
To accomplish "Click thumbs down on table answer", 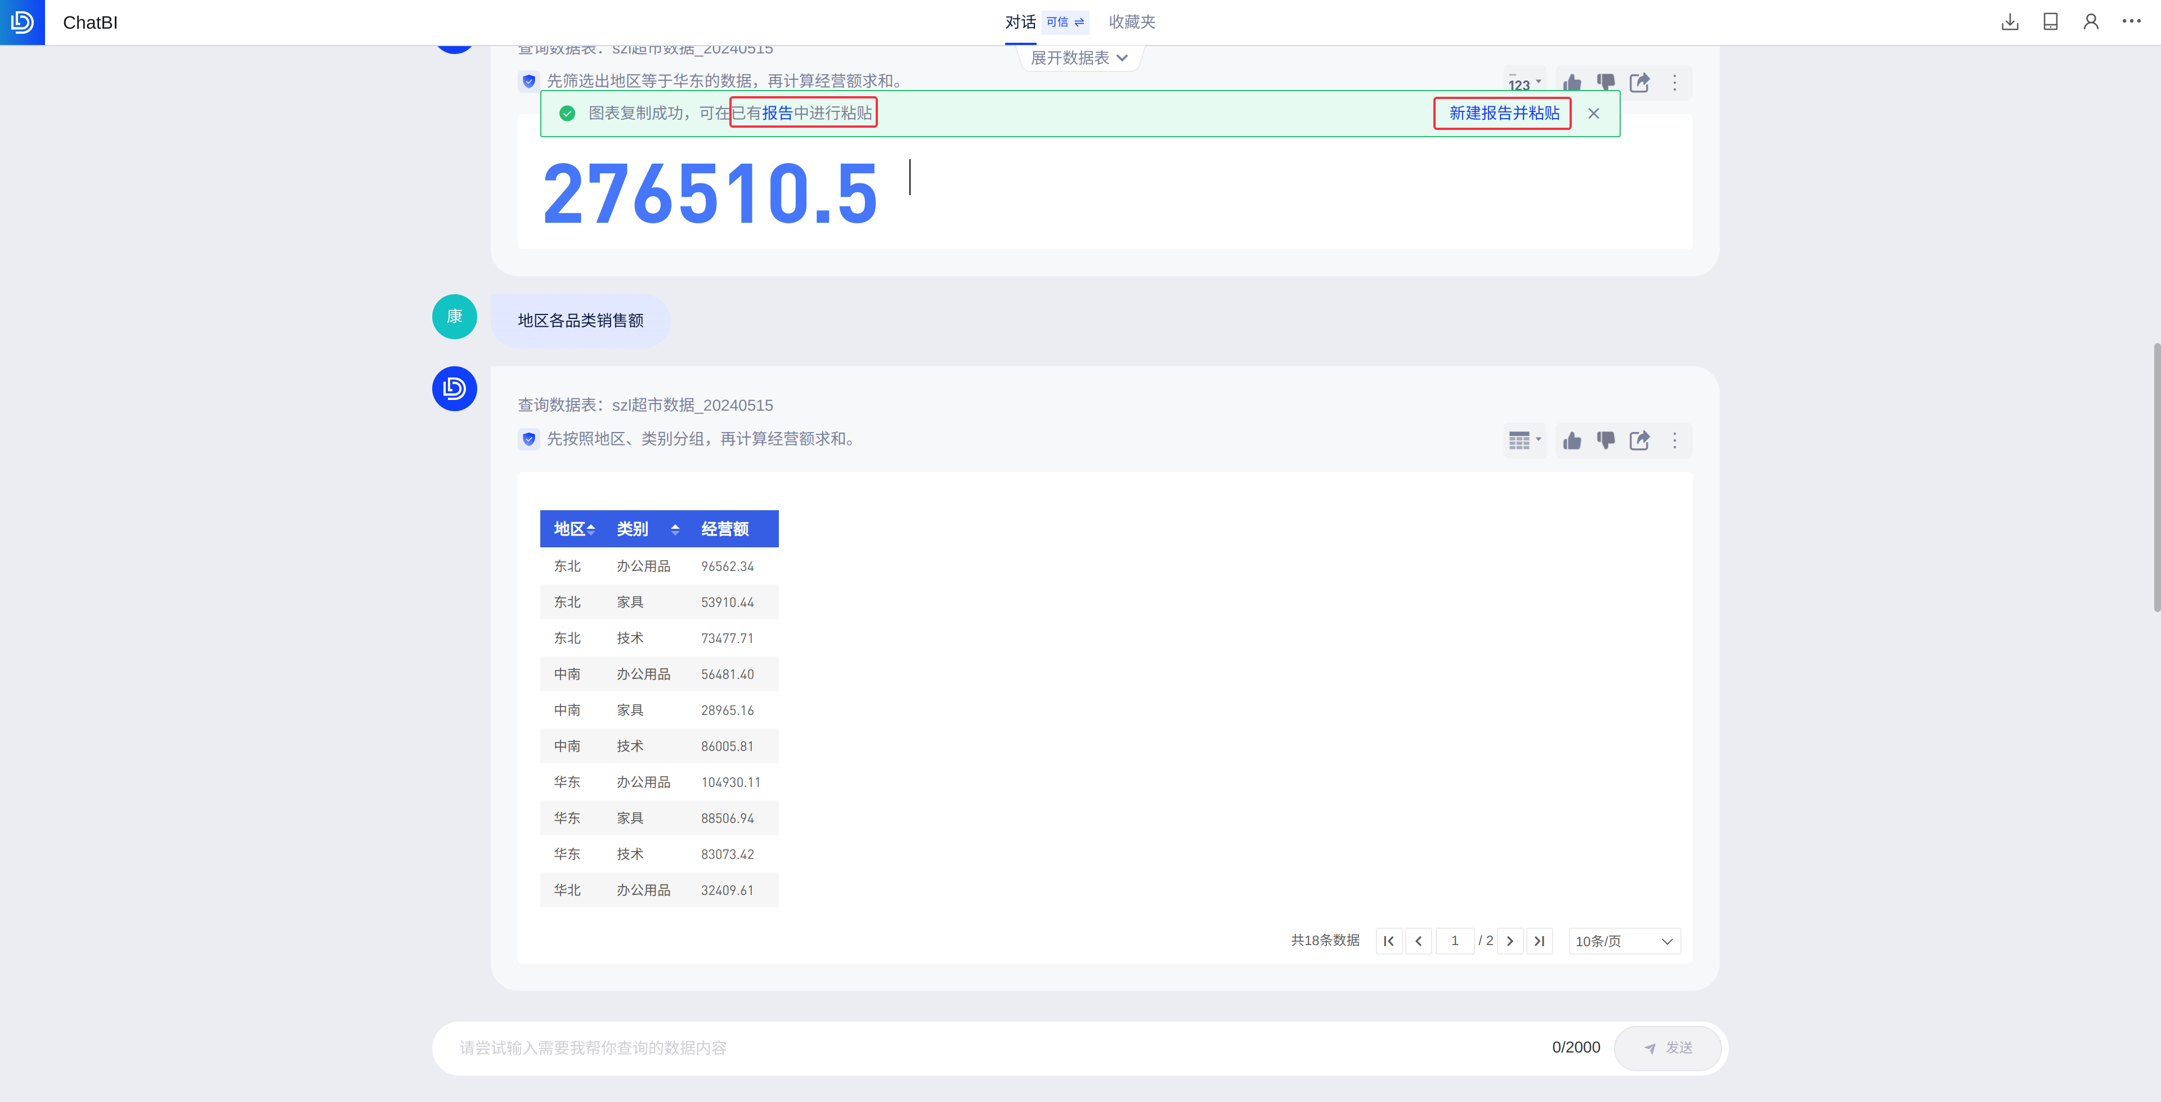I will pos(1606,440).
